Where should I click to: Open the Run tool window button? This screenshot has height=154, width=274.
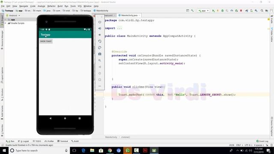coord(10,141)
